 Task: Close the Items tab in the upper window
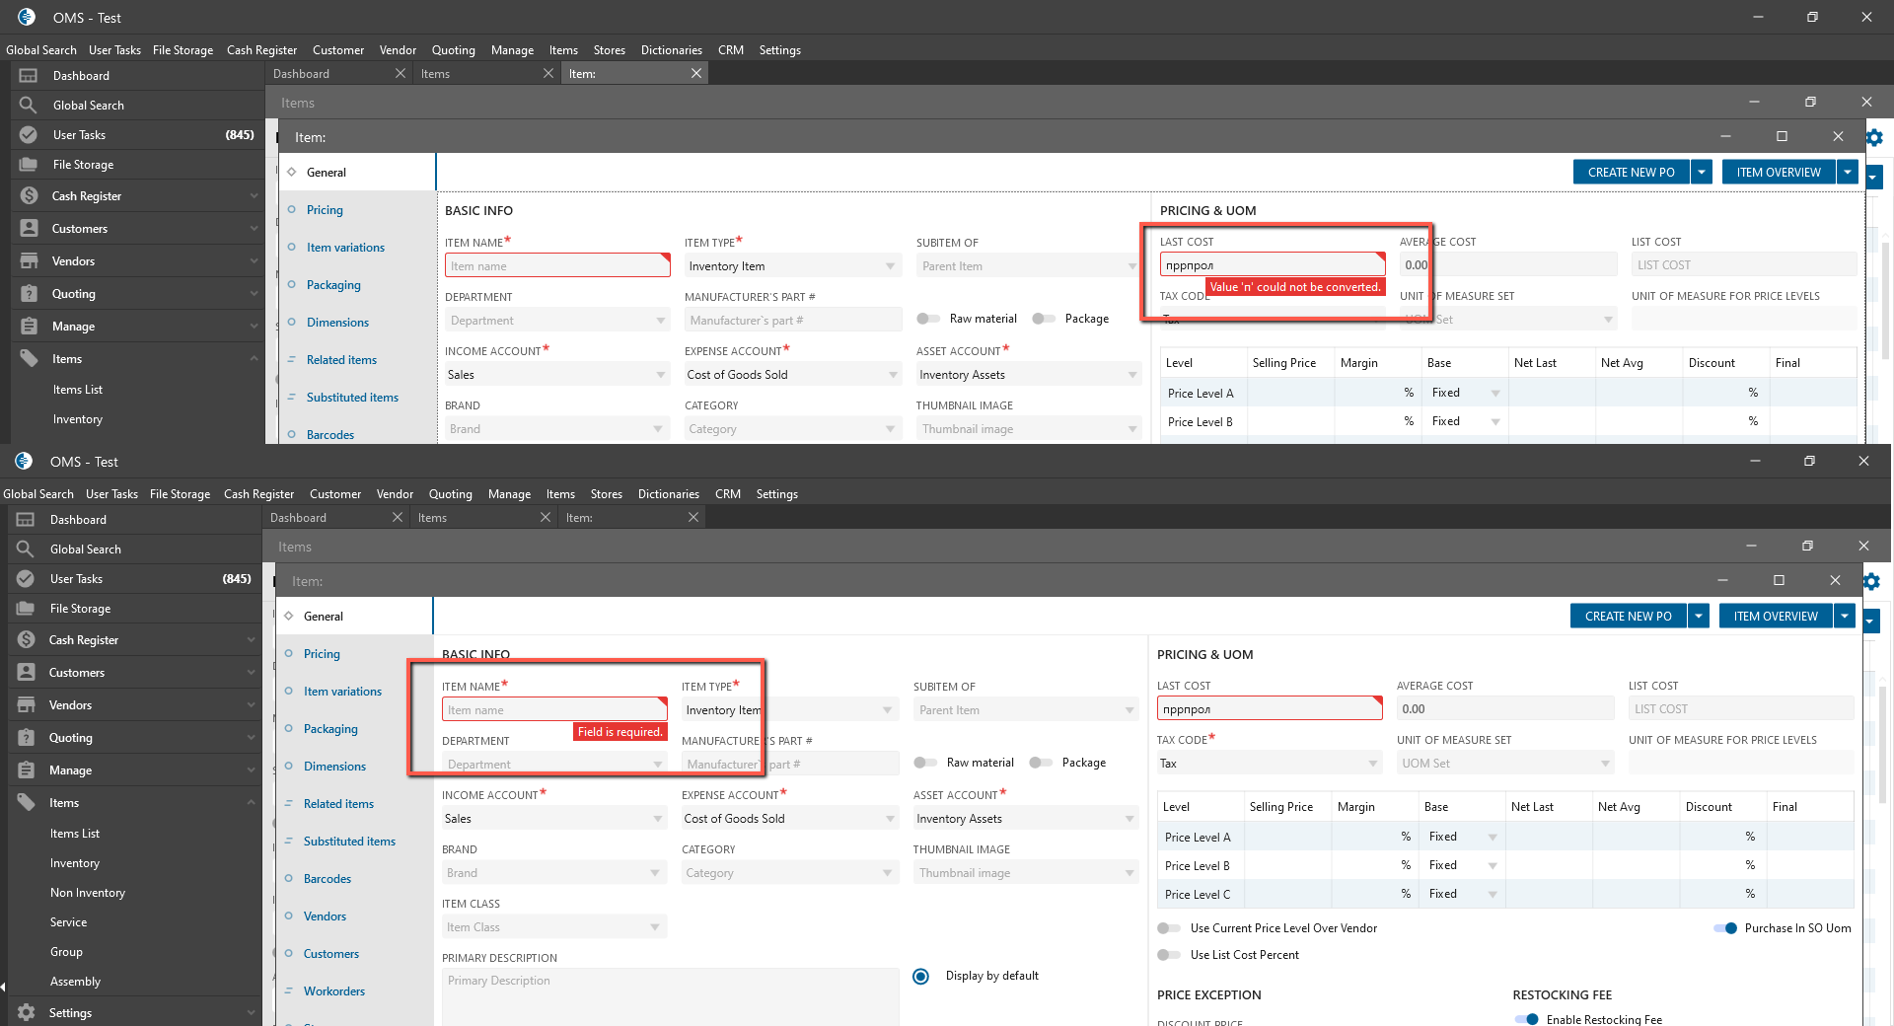point(548,74)
